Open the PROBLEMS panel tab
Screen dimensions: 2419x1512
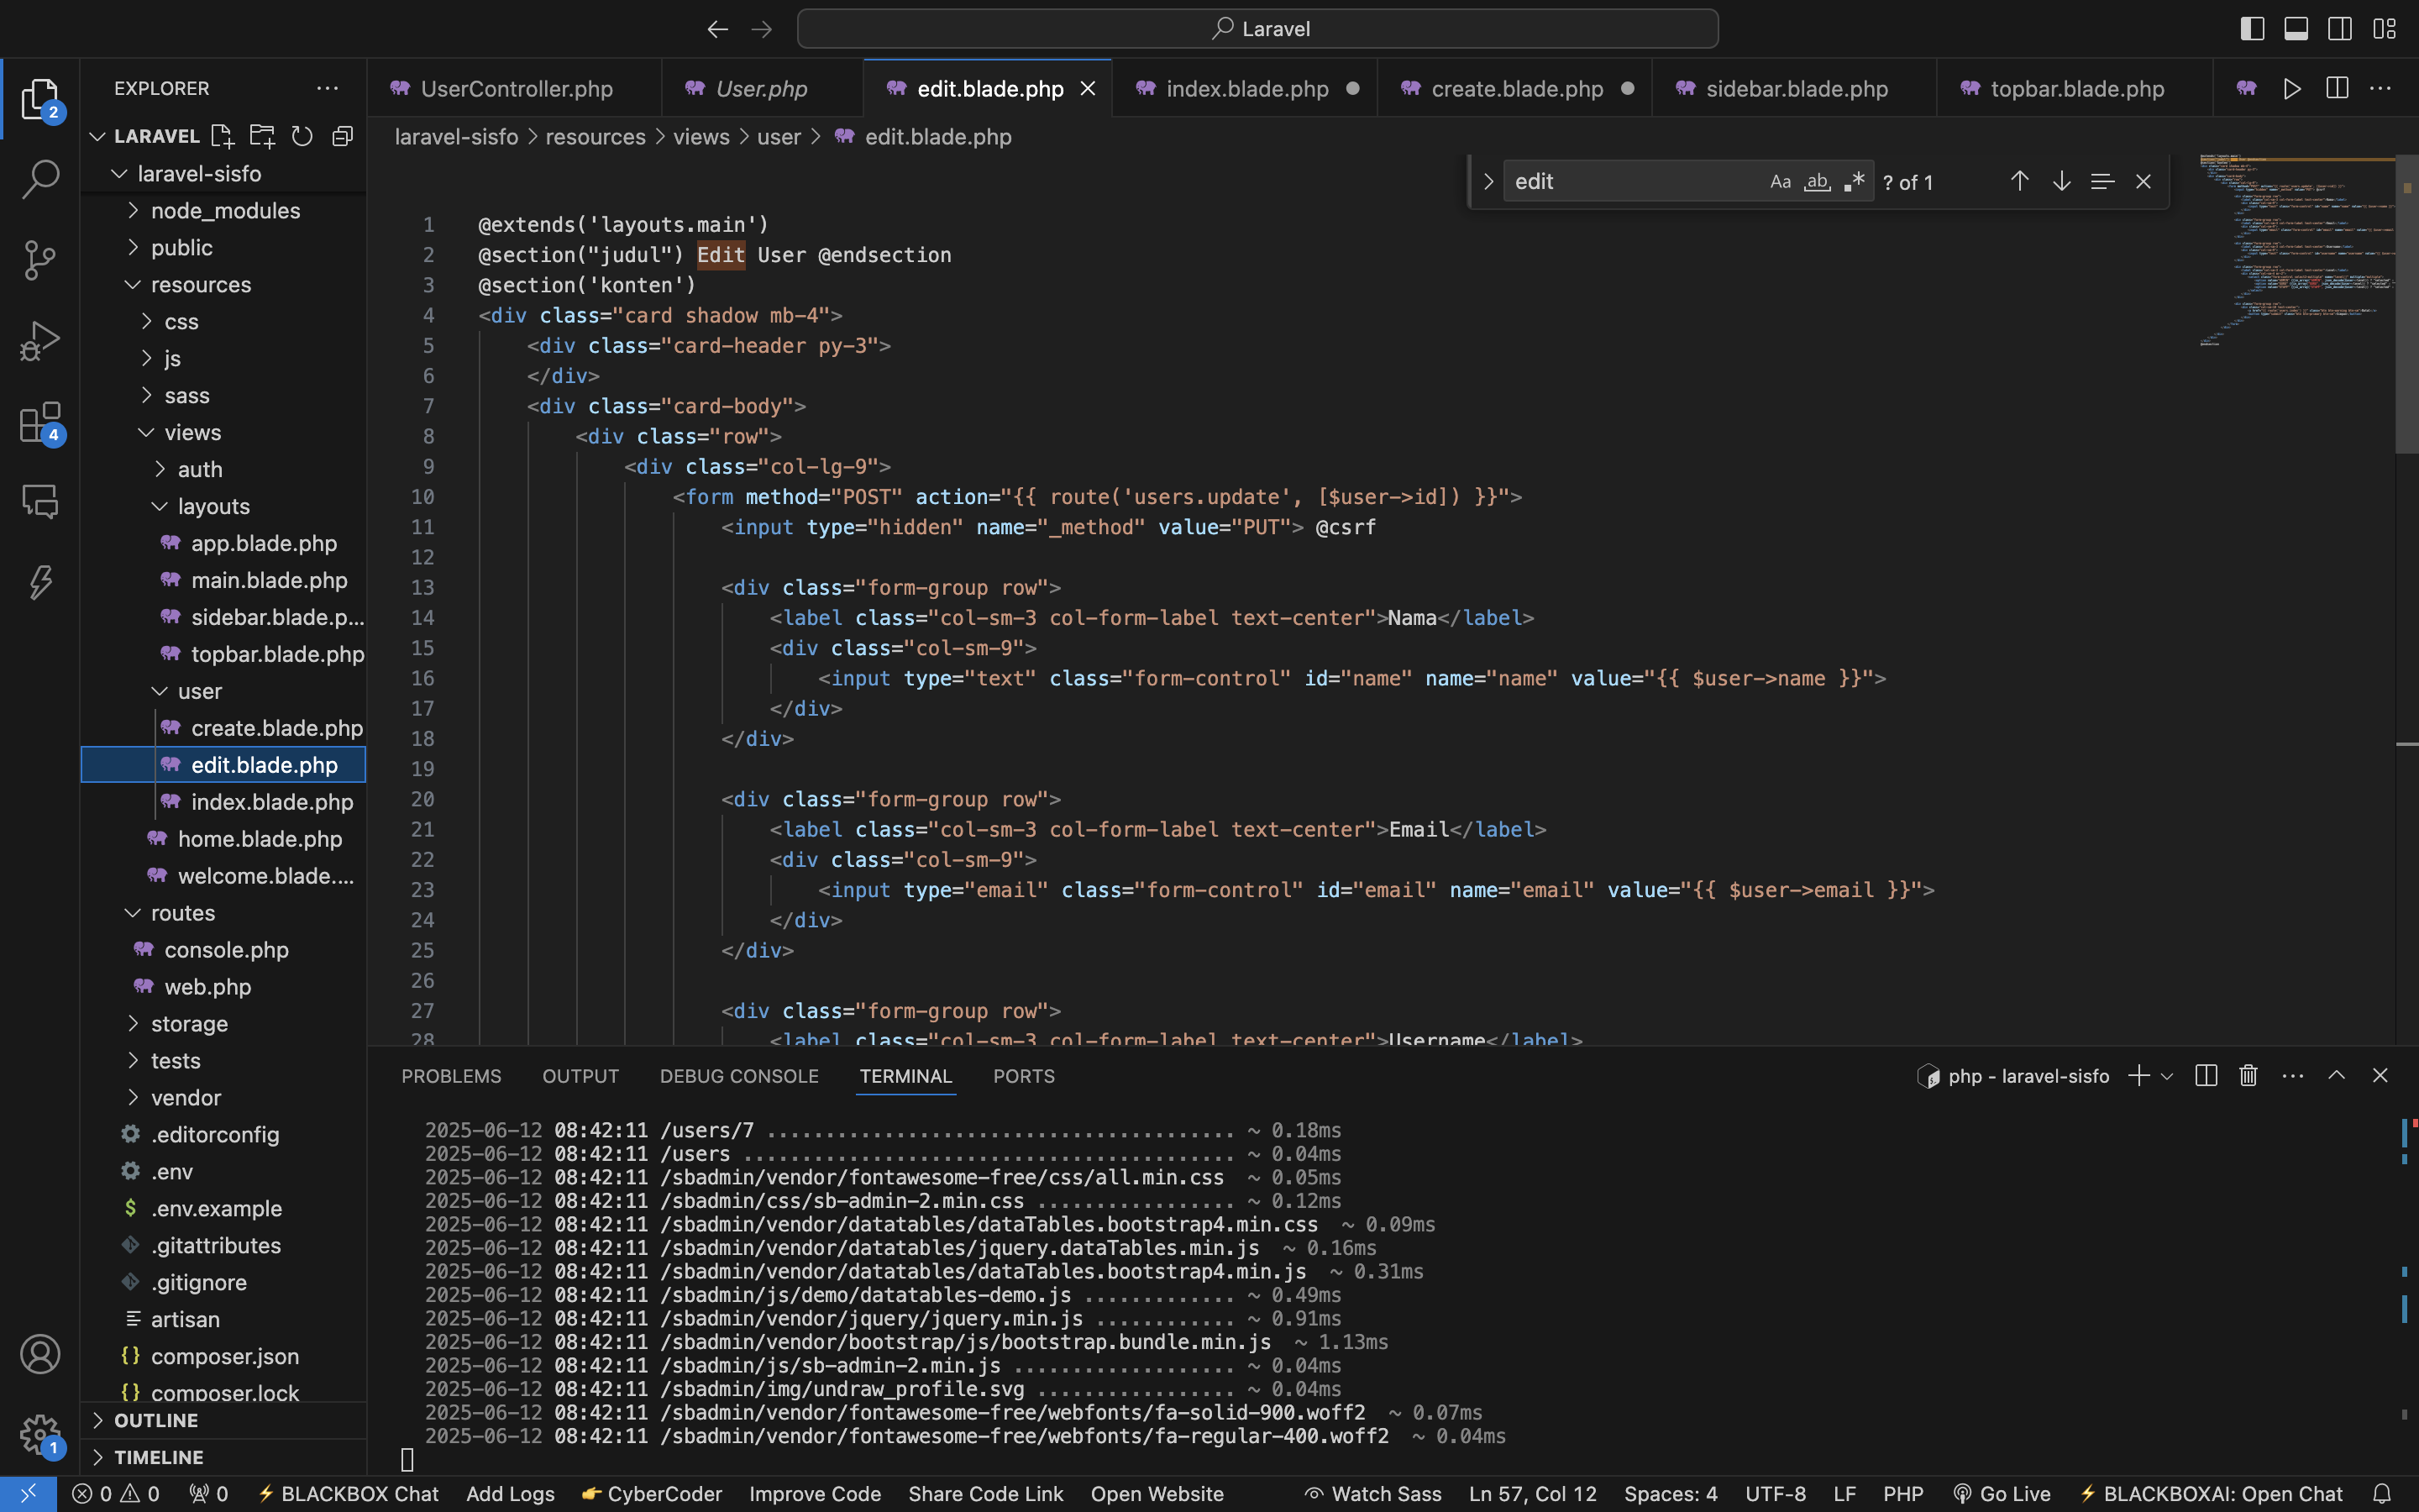[x=452, y=1076]
